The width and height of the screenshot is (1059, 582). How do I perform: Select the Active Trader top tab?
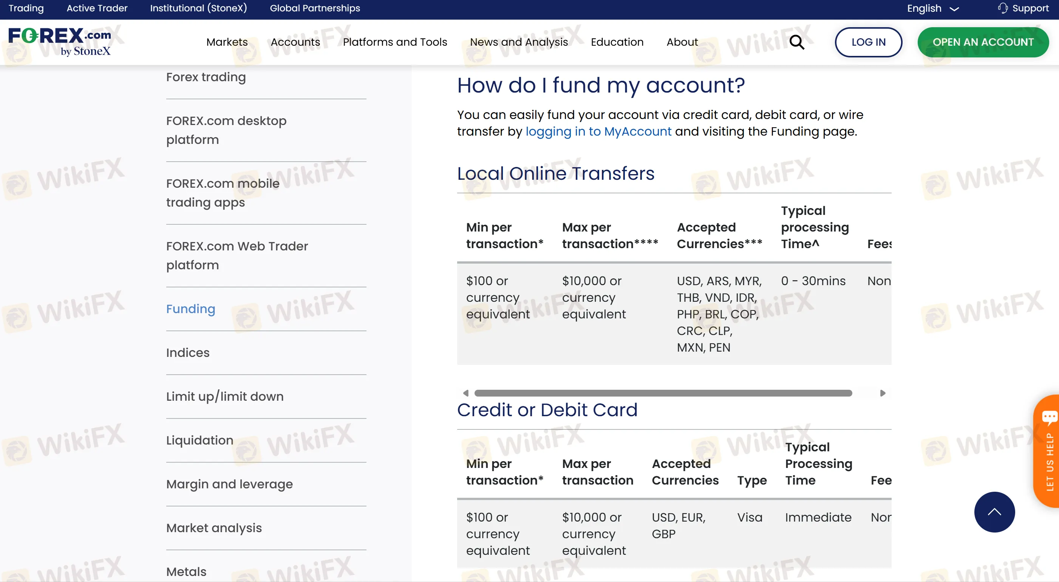(x=97, y=8)
